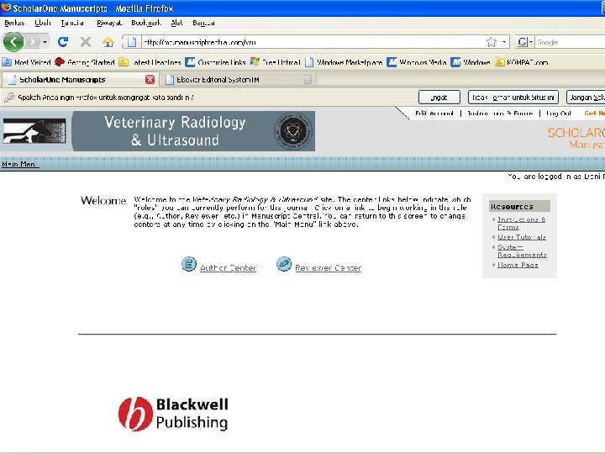605x454 pixels.
Task: Close the ScholarOne Manuscripts tab
Action: 150,80
